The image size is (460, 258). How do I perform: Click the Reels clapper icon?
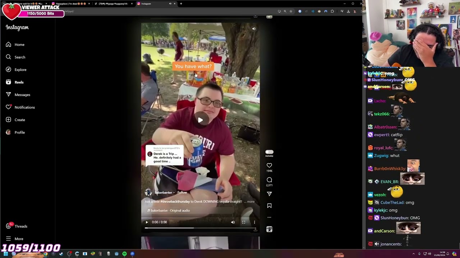click(8, 82)
